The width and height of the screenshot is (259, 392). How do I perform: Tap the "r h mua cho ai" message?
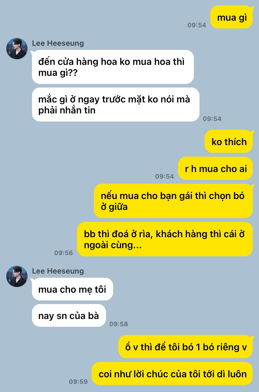216,169
